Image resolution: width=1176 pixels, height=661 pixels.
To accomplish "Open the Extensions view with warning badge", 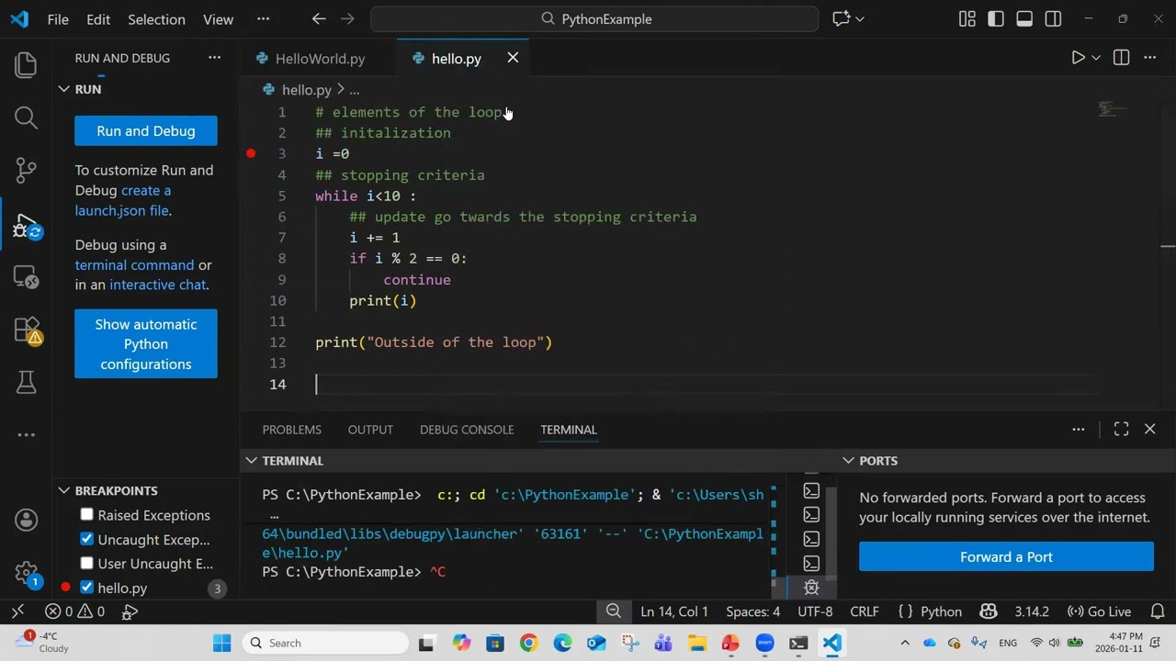I will point(27,330).
